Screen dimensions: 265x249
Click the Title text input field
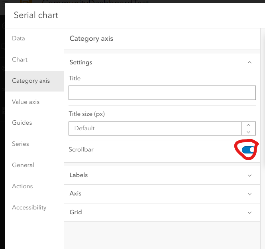162,93
